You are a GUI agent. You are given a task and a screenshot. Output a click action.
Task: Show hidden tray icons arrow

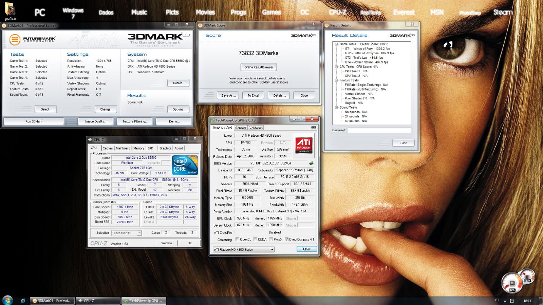coord(505,301)
